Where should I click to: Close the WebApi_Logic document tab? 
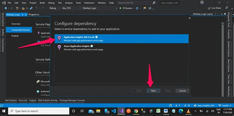pyautogui.click(x=26, y=15)
